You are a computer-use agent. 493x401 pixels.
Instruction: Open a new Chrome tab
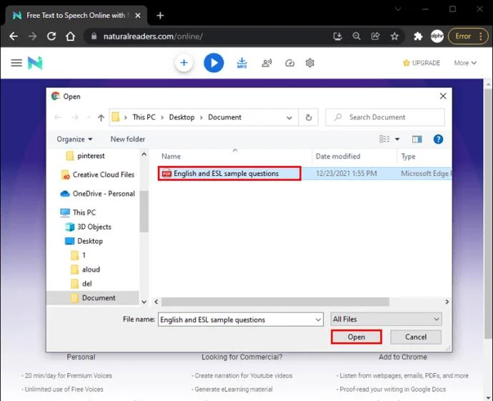click(x=160, y=16)
